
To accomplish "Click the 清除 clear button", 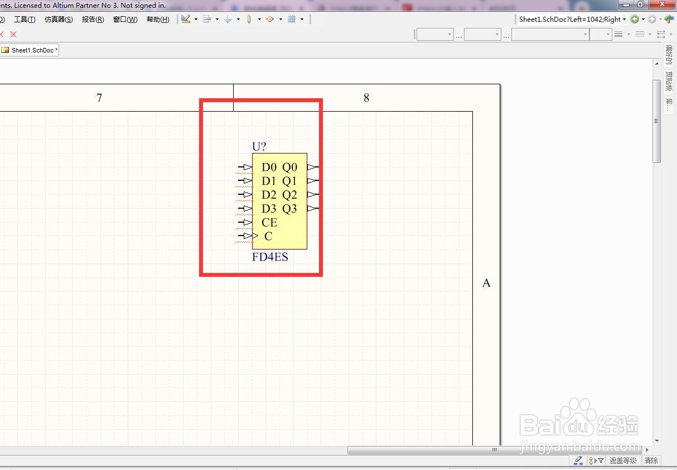I will click(651, 461).
